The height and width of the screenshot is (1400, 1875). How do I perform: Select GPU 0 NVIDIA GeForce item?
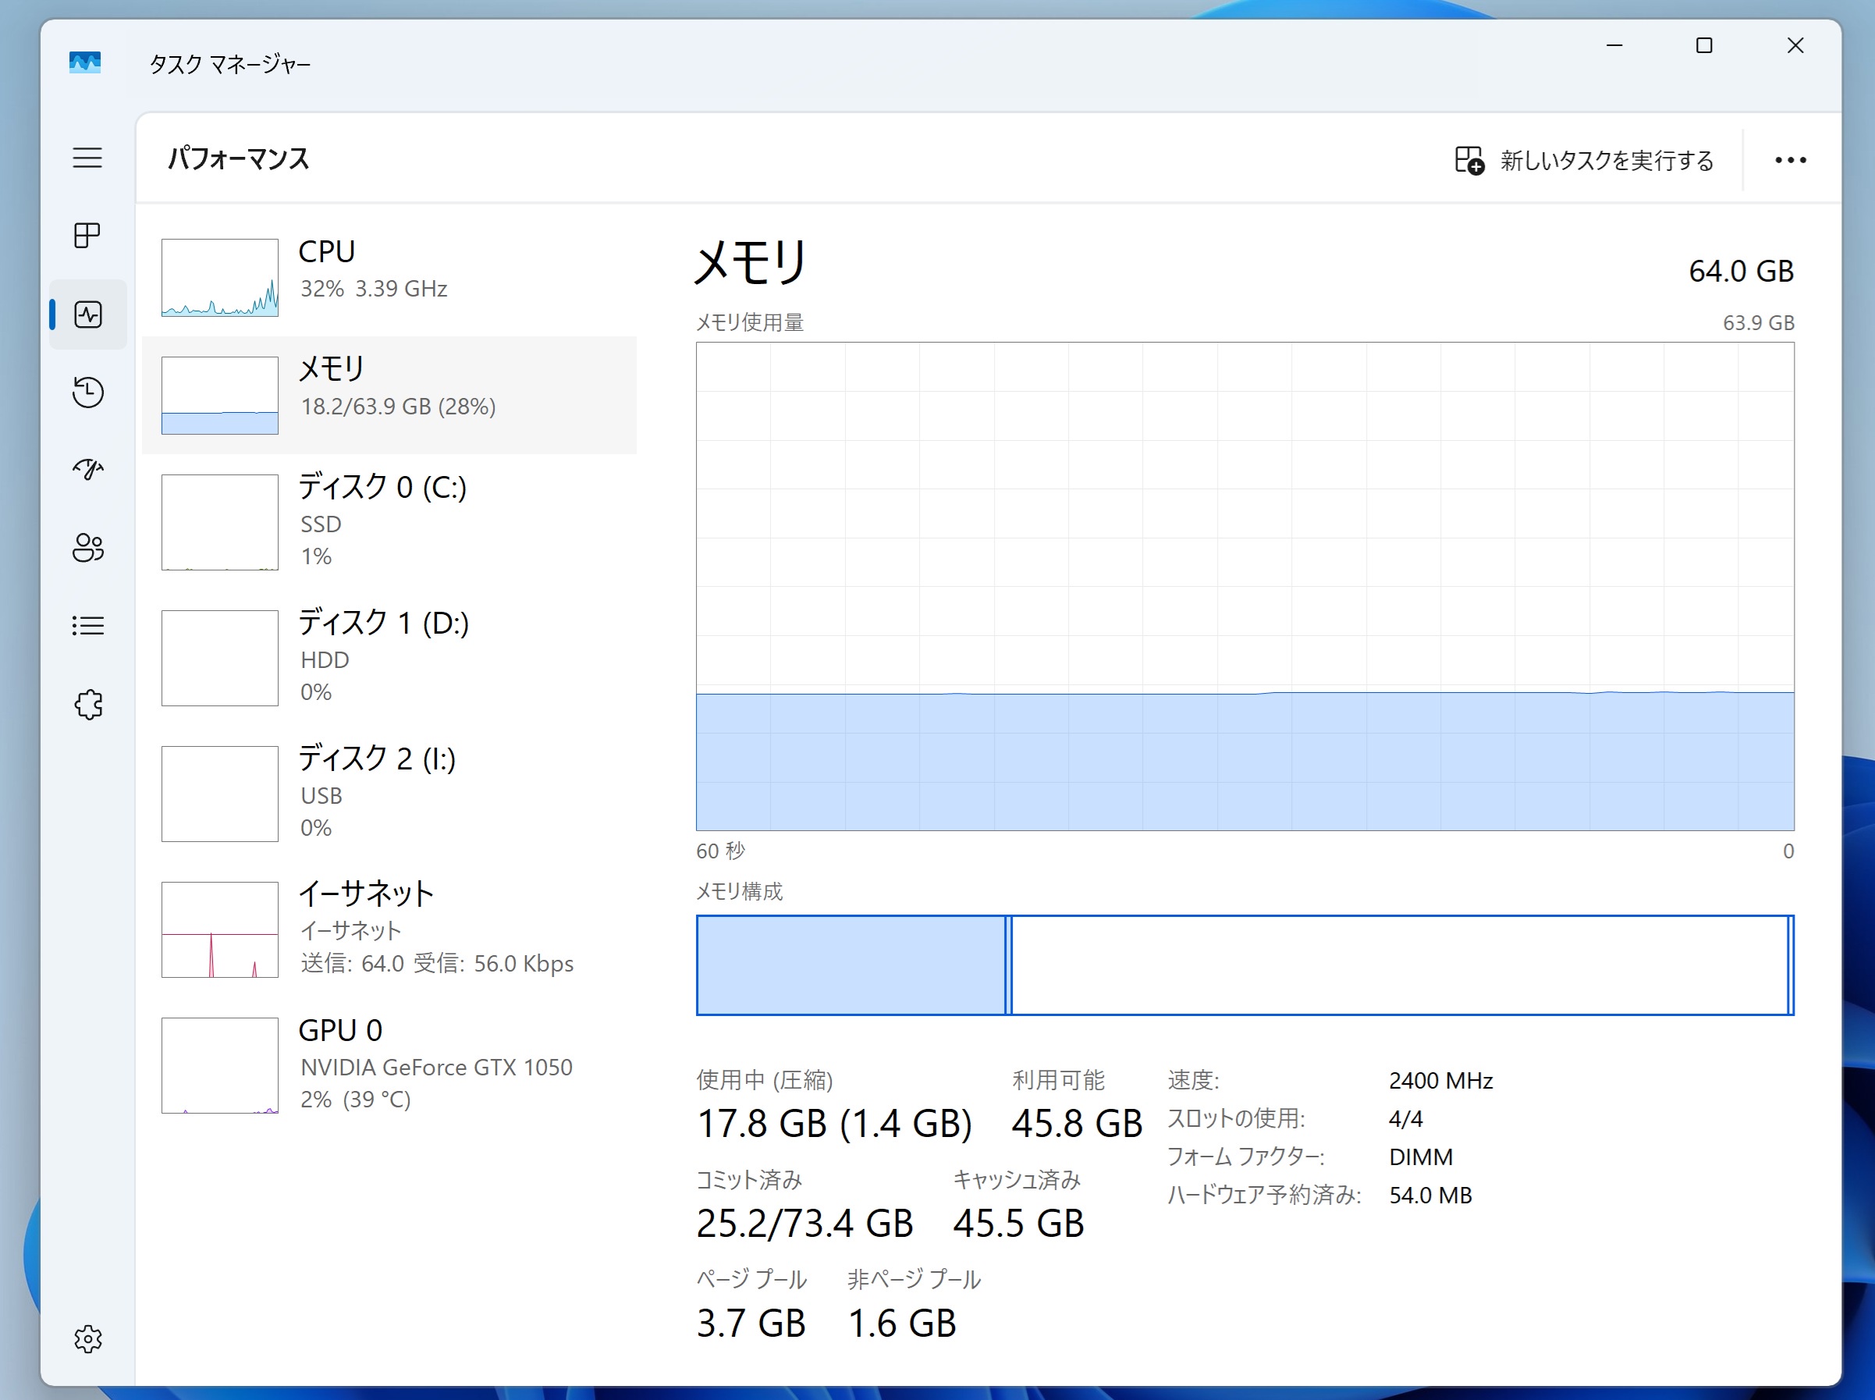389,1064
